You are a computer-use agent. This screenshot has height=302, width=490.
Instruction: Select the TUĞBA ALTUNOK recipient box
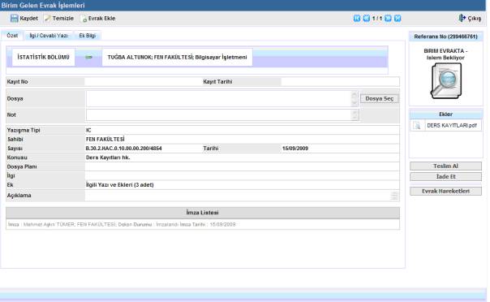(177, 57)
